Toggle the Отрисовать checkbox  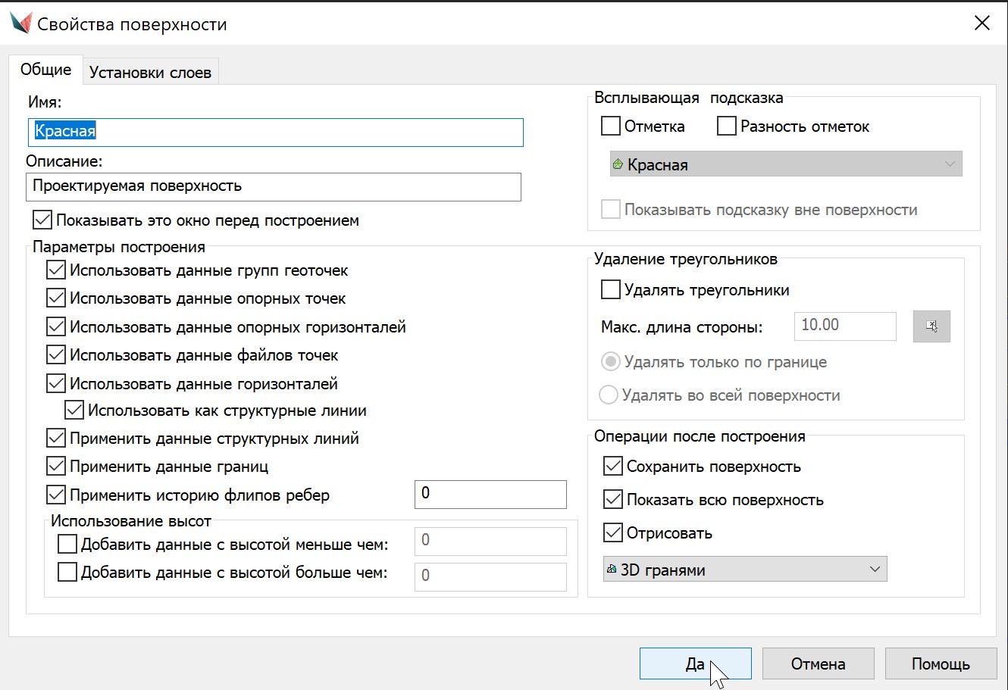(x=613, y=533)
